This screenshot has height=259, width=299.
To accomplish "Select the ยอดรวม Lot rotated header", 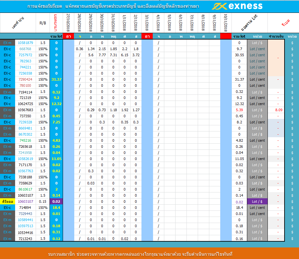I will click(x=249, y=22).
